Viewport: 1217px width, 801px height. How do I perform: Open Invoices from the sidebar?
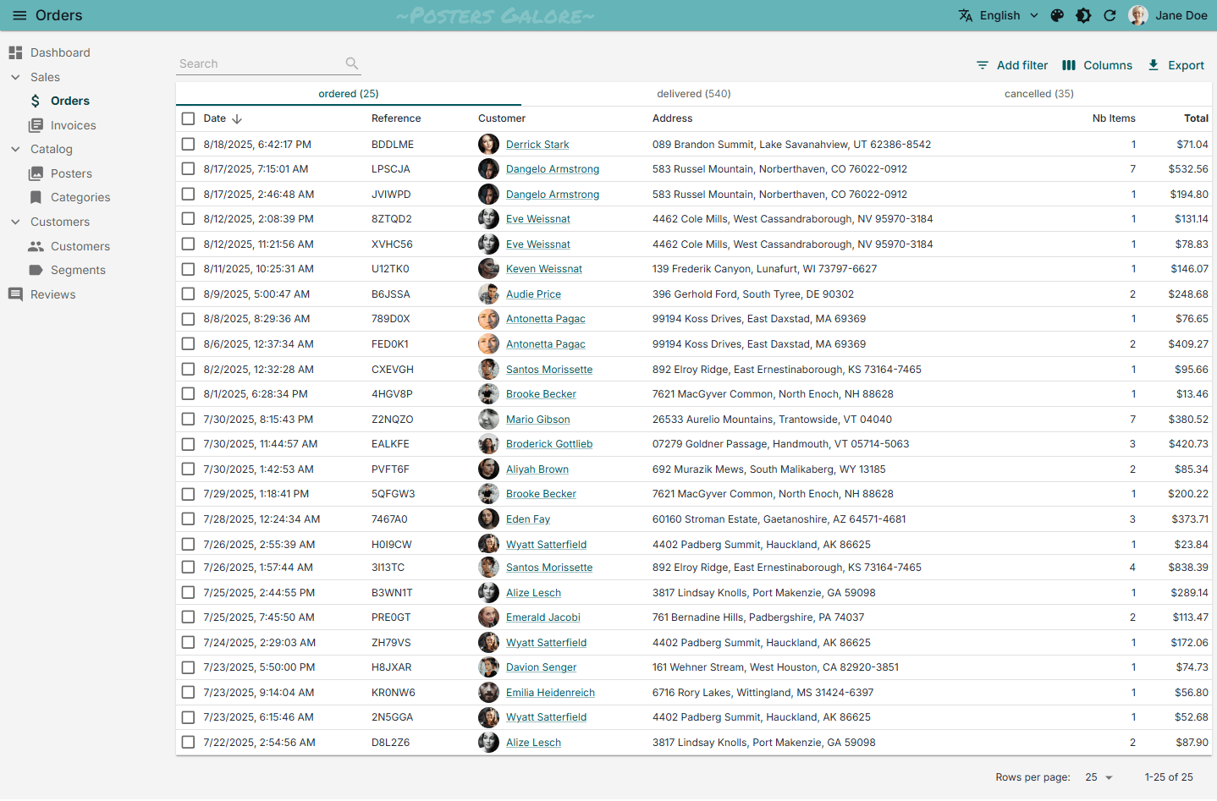tap(73, 125)
